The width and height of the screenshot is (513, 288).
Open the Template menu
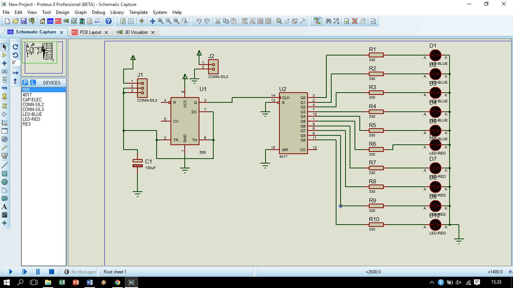[139, 12]
